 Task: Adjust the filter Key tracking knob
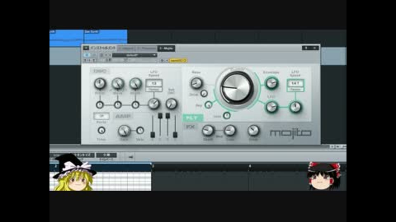pos(209,105)
